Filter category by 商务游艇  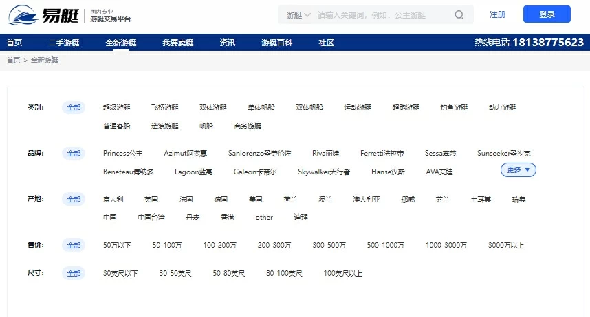[x=248, y=126]
